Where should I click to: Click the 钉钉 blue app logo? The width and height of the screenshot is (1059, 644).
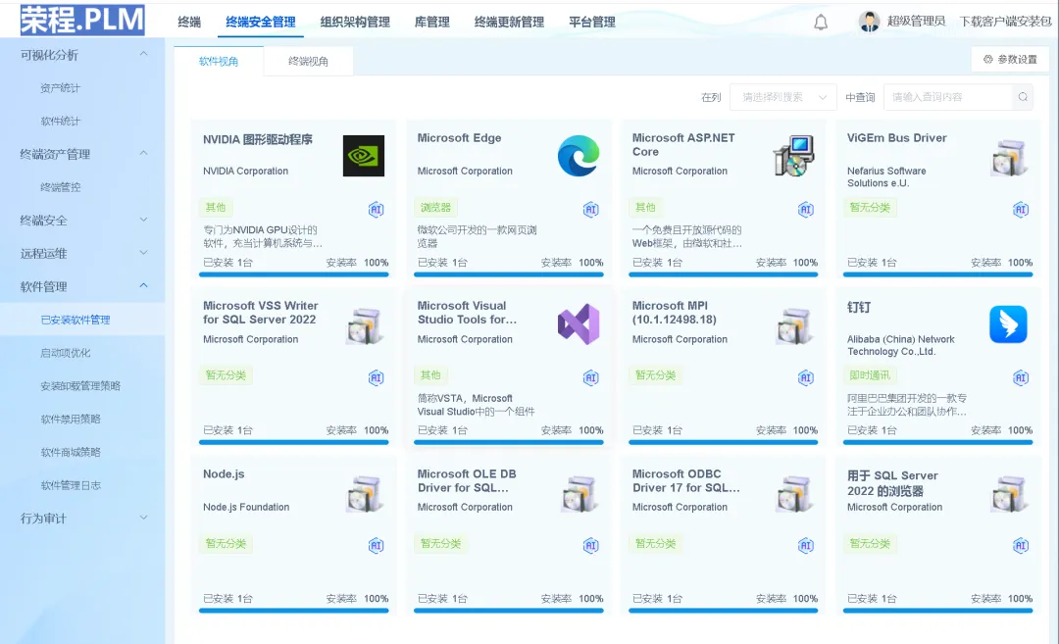(1008, 324)
